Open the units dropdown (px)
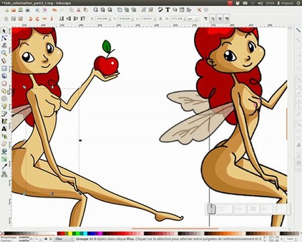302x242 pixels. (x=193, y=19)
